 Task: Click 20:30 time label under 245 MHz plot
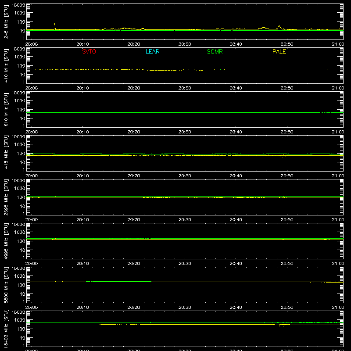click(185, 44)
